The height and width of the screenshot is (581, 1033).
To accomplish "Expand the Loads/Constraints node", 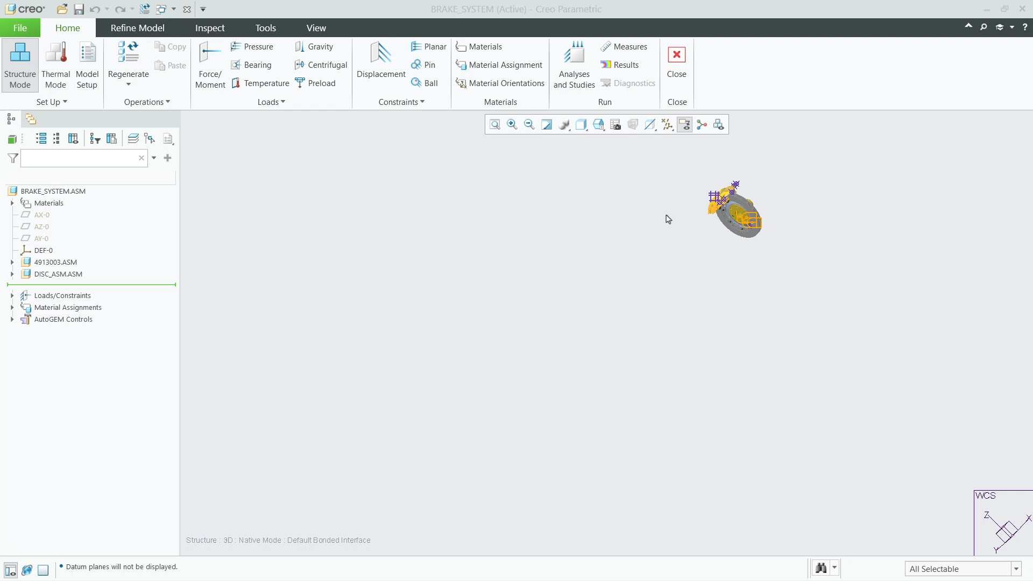I will [x=12, y=296].
